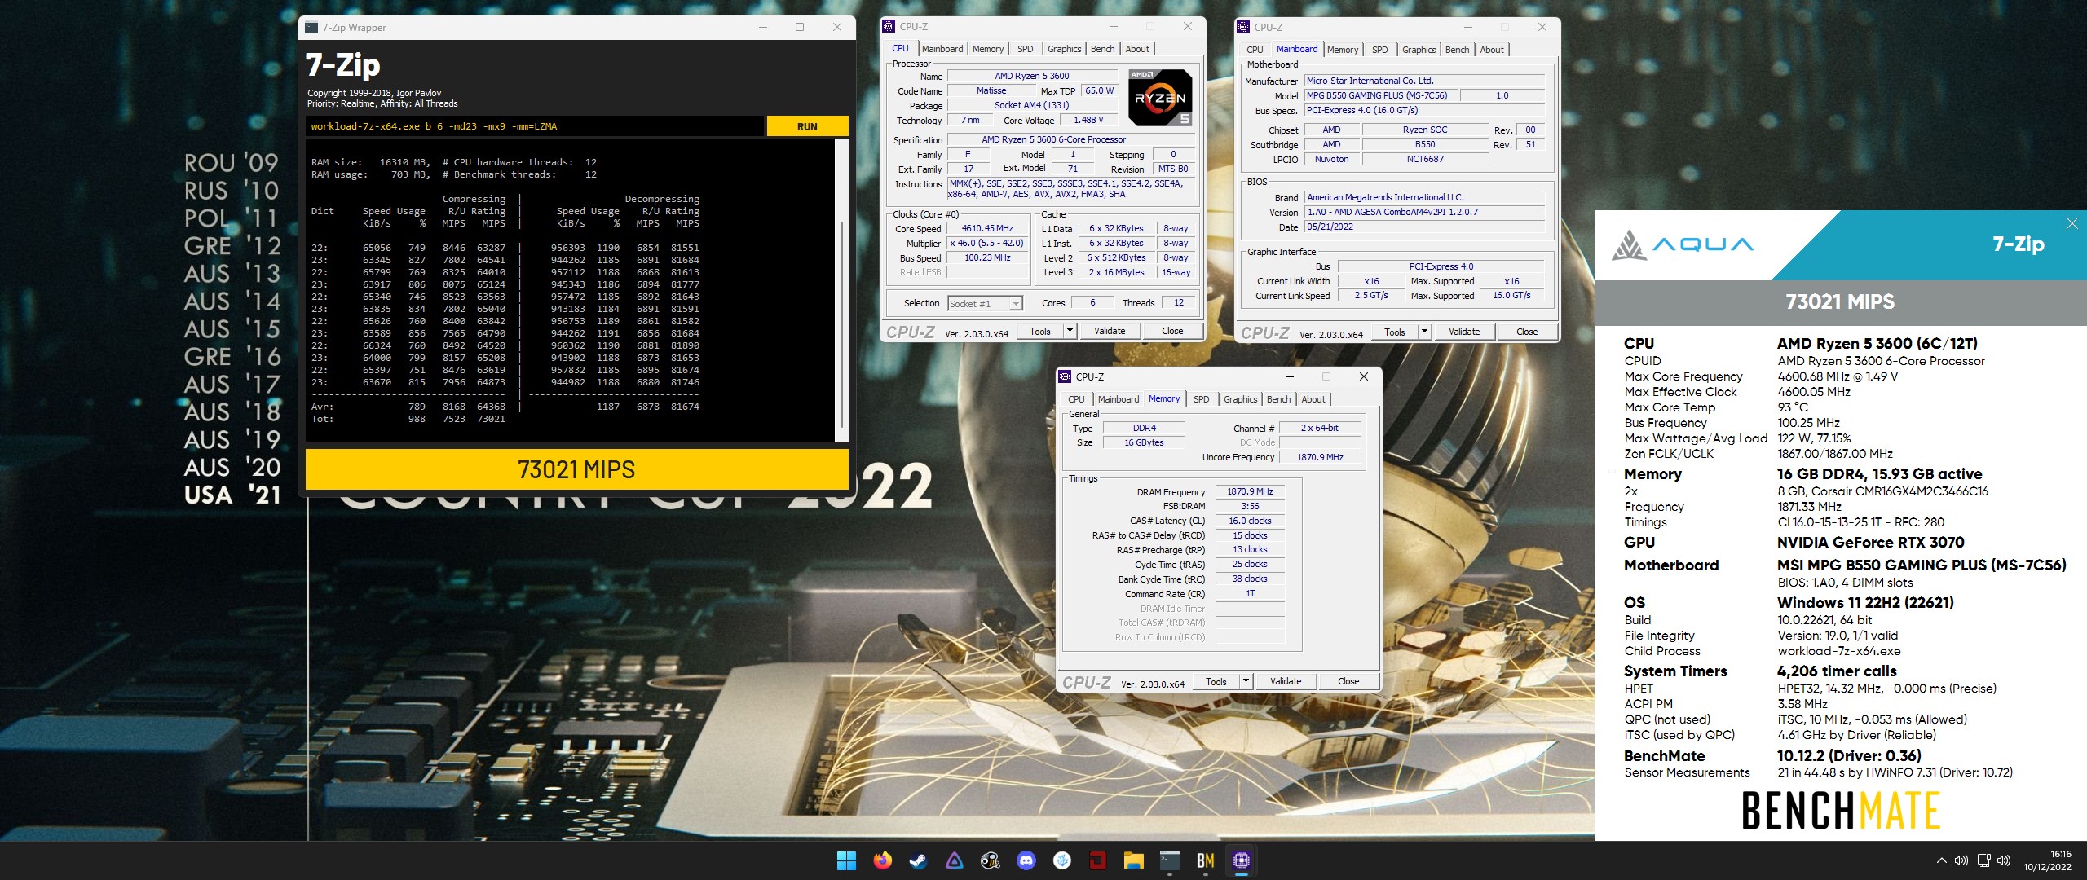Click the CPU name AMD Ryzen 5 3600 field
This screenshot has height=880, width=2087.
click(1031, 76)
